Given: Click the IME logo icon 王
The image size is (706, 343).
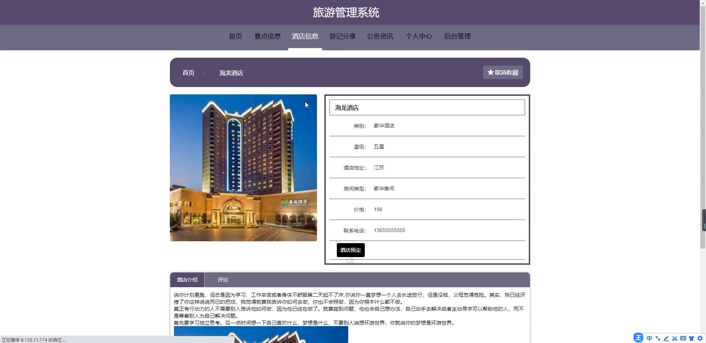Looking at the screenshot, I should pos(638,338).
